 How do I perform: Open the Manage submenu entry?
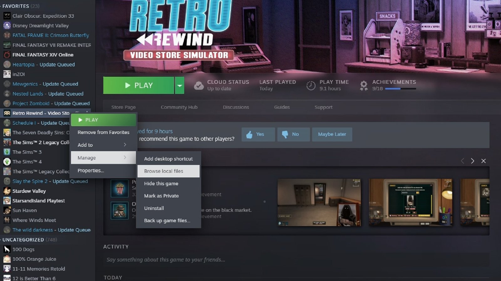point(103,158)
